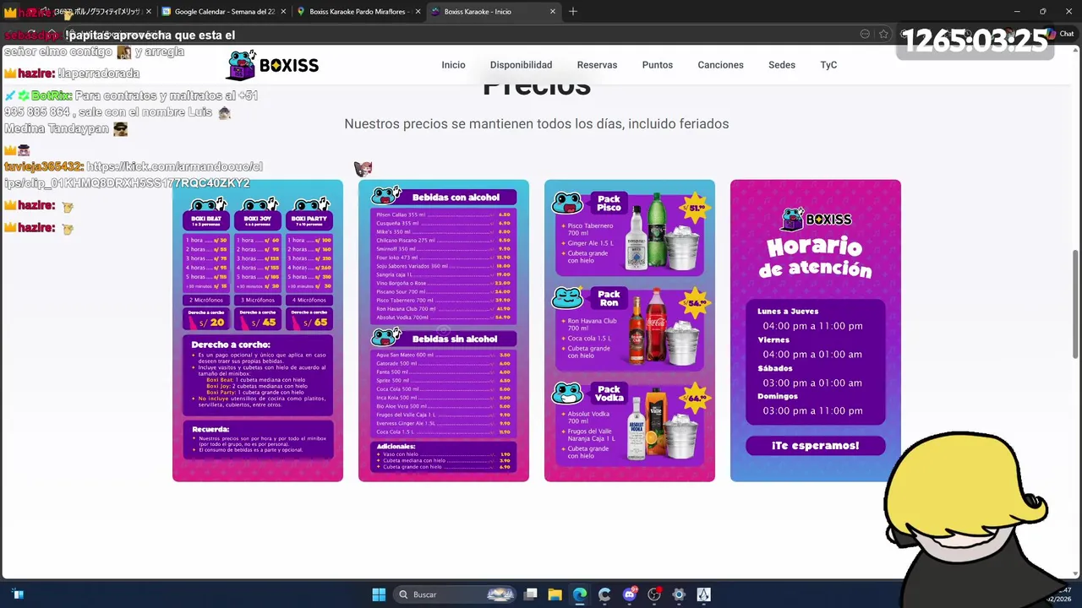Open the Sedes page
Image resolution: width=1082 pixels, height=608 pixels.
[781, 65]
